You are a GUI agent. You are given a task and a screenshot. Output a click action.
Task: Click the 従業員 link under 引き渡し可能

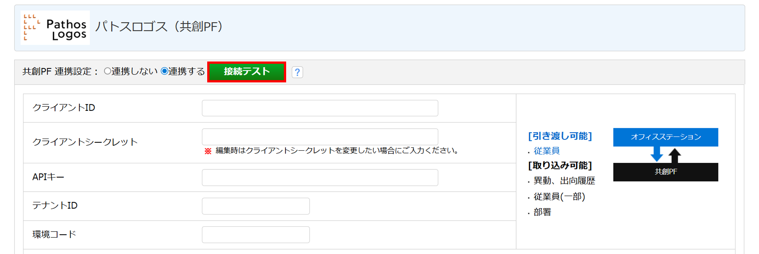[x=546, y=151]
